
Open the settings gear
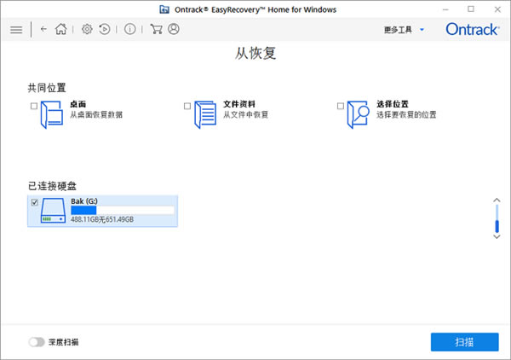click(87, 29)
